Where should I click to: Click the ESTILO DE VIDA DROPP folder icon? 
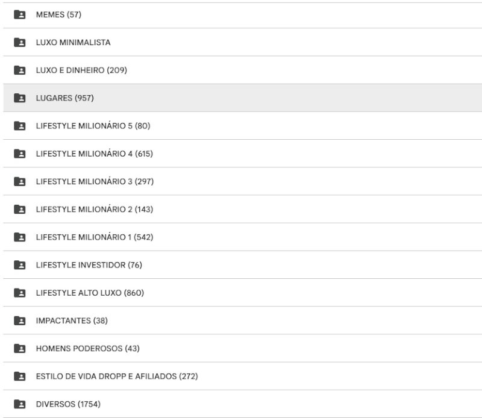coord(20,376)
